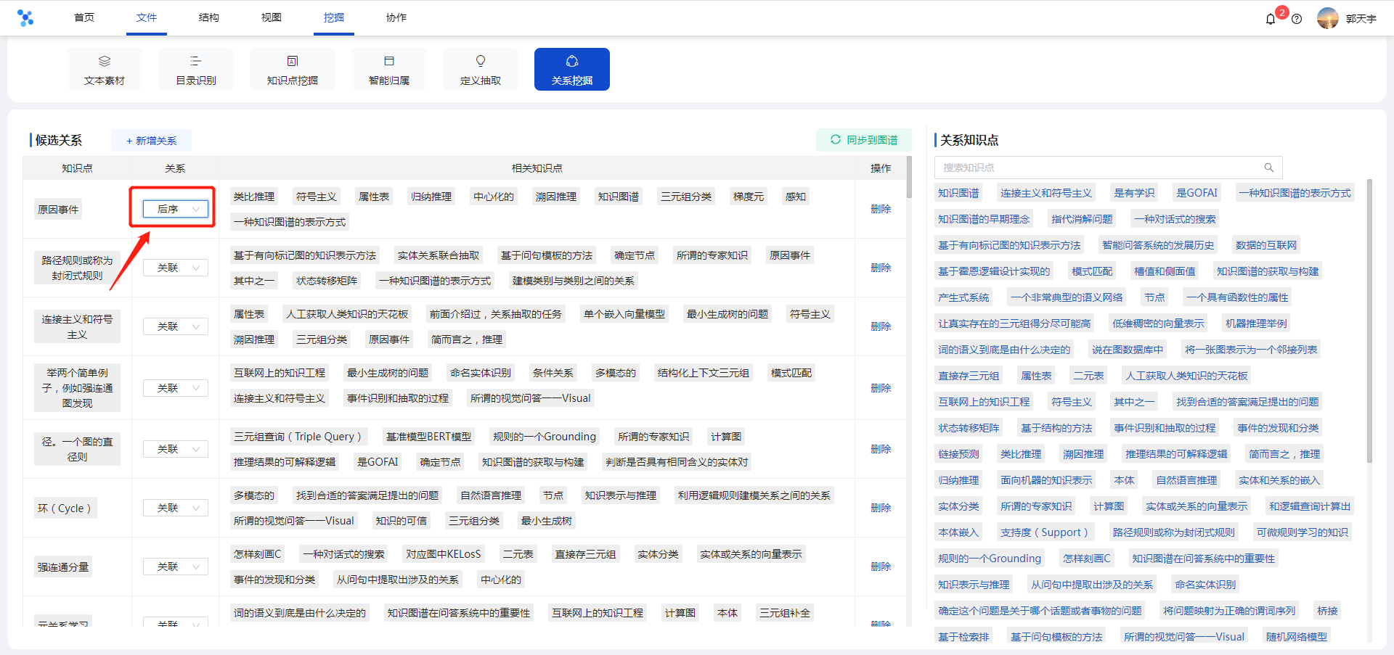Open the 智能归属 tool
Screen dimensions: 1394x655
click(x=389, y=70)
